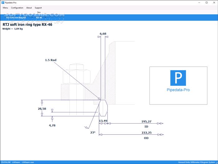Click the 222,25 OD value

pyautogui.click(x=146, y=133)
